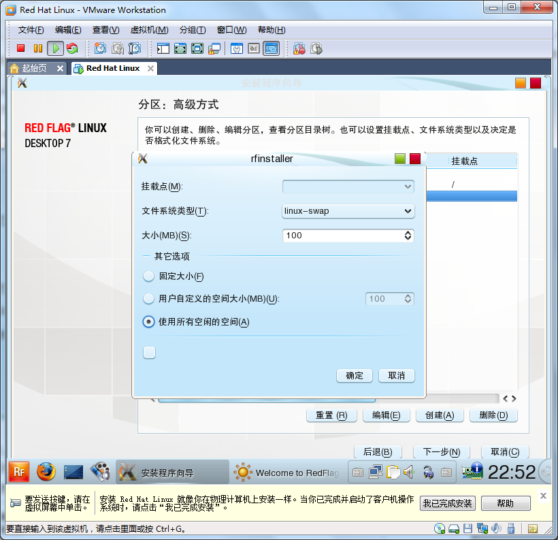
Task: Click the Welcome to RedFlag taskbar entry
Action: pos(287,473)
